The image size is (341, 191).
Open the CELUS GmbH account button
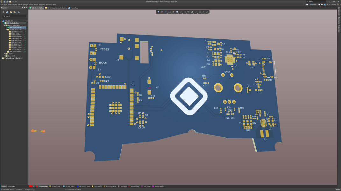click(x=330, y=4)
